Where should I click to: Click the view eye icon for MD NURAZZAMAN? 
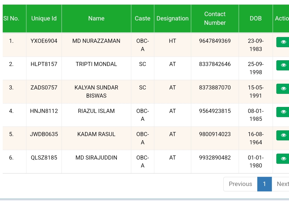[283, 42]
